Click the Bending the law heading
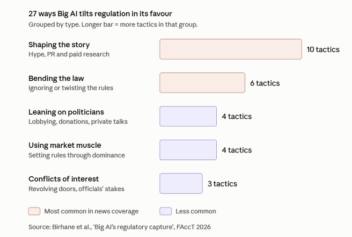Screen dimensions: 352x237 click(56, 79)
